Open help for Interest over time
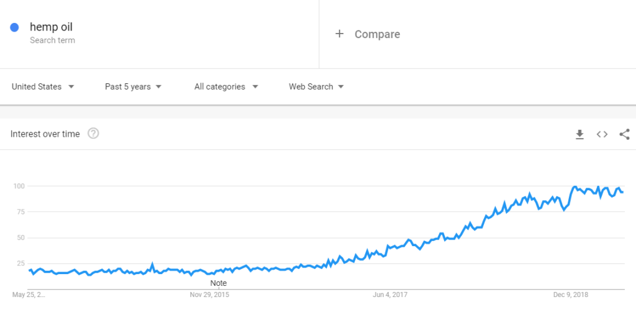636x325 pixels. (x=93, y=134)
